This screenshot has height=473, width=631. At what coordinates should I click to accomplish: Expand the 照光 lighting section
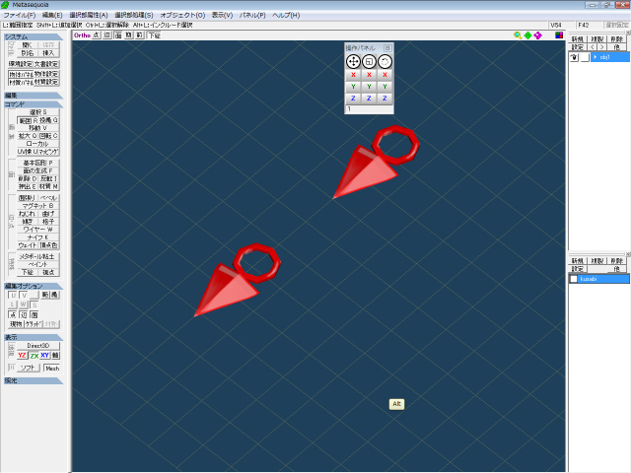pos(33,379)
